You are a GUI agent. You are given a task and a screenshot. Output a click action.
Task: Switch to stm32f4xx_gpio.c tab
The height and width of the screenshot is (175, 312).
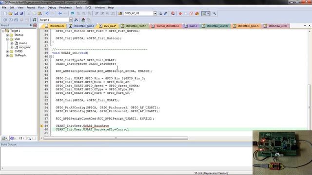point(82,26)
